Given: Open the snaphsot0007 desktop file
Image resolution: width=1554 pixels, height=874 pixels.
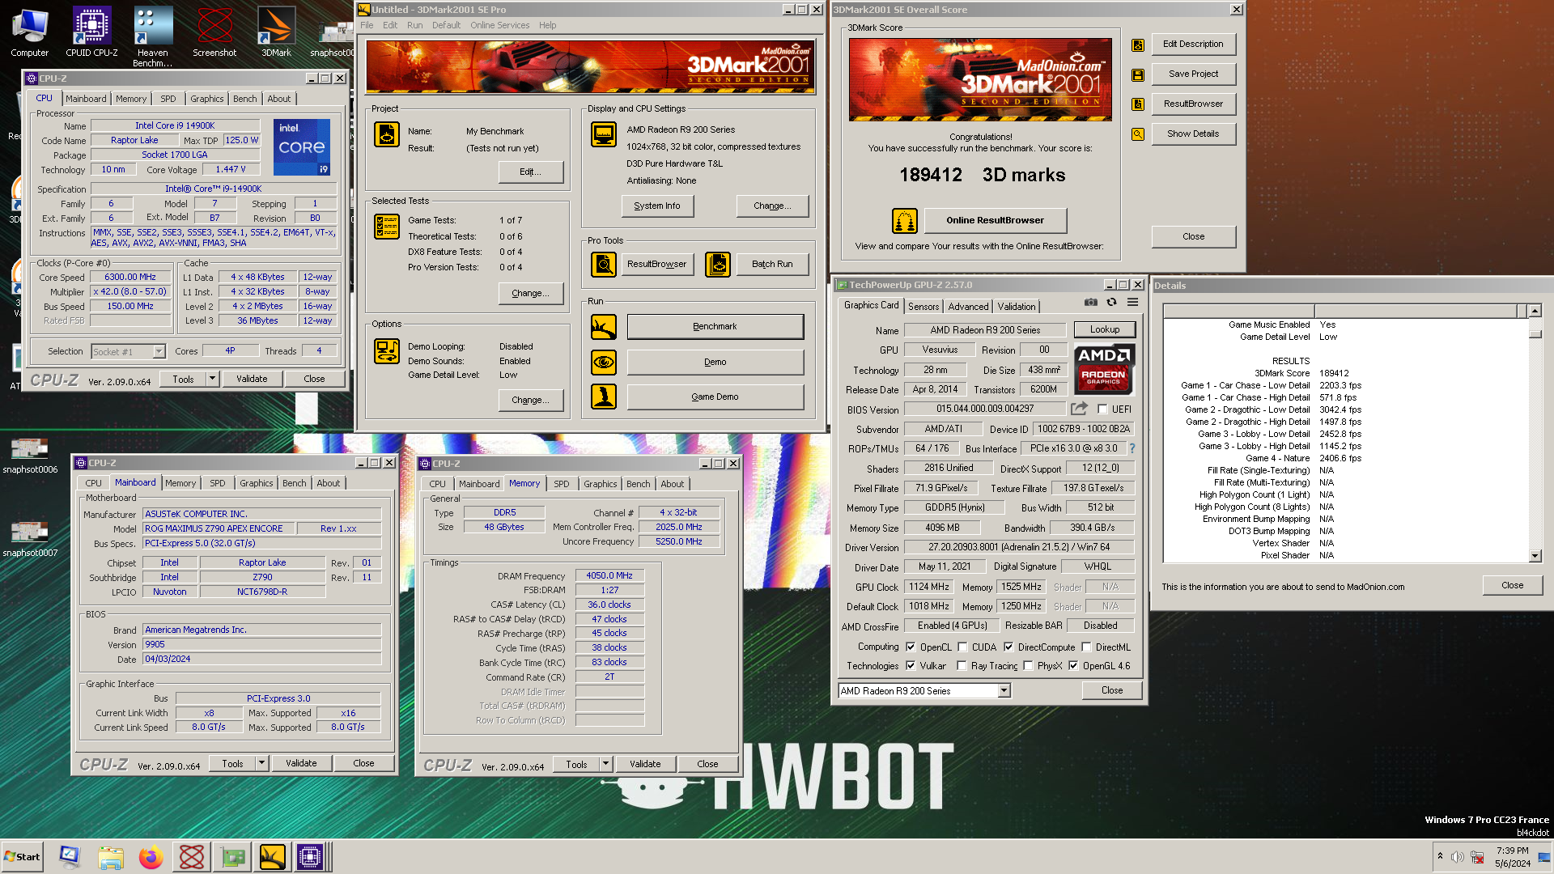Looking at the screenshot, I should coord(30,539).
